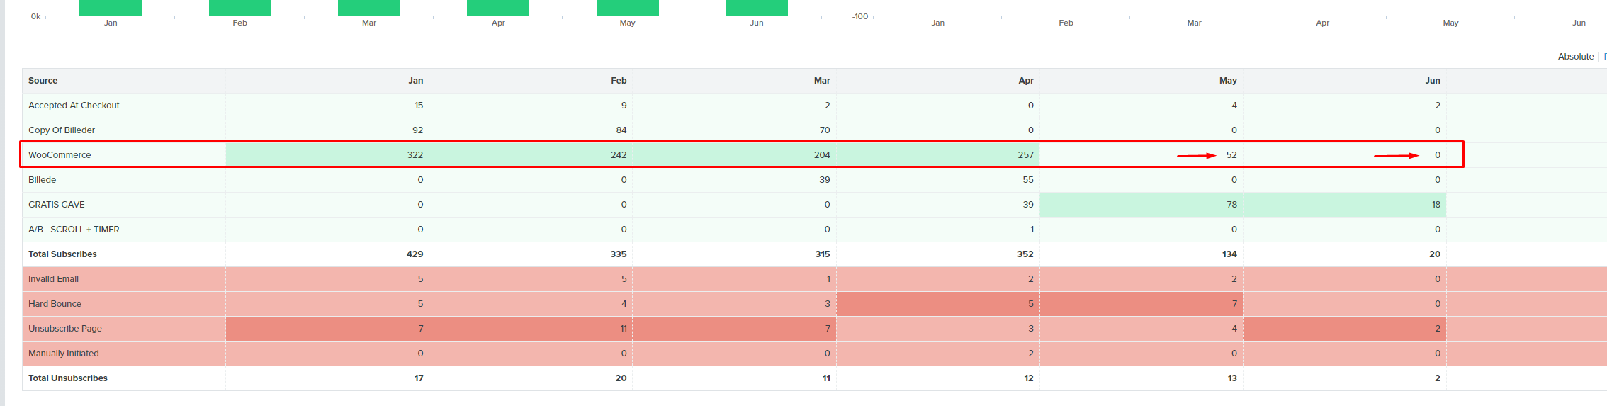Screen dimensions: 1607x406
Task: Click Total Unsubscribes January value 17
Action: [419, 378]
